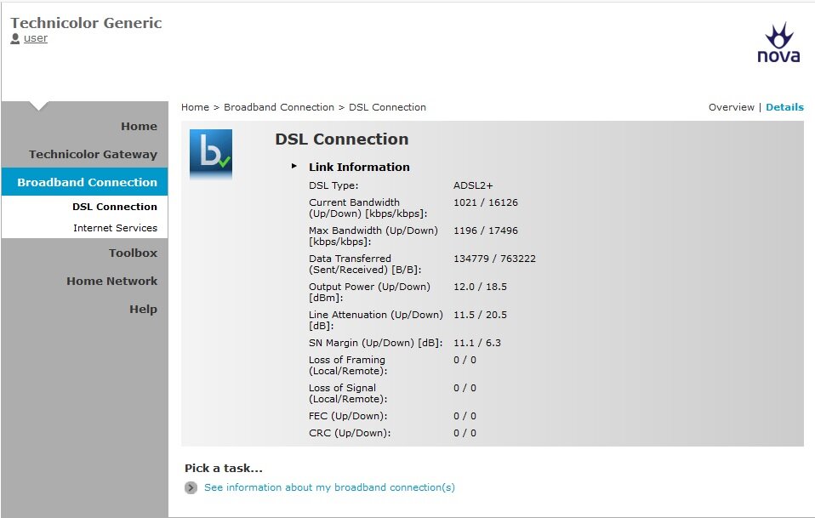The image size is (815, 518).
Task: Collapse the Link Information section arrow
Action: 294,166
